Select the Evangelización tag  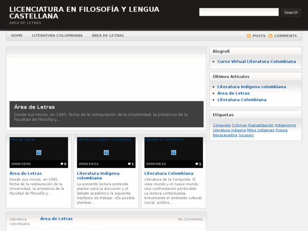point(261,125)
